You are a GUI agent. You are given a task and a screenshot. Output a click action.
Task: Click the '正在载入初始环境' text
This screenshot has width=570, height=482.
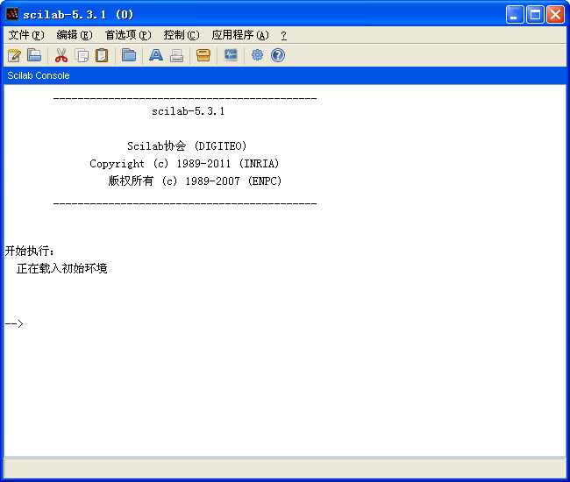coord(61,268)
